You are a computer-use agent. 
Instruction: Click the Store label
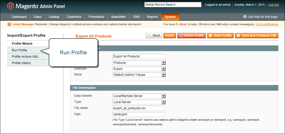pos(78,74)
